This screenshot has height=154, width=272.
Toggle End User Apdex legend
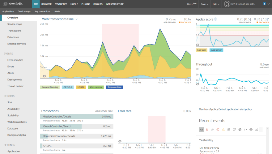click(202, 50)
